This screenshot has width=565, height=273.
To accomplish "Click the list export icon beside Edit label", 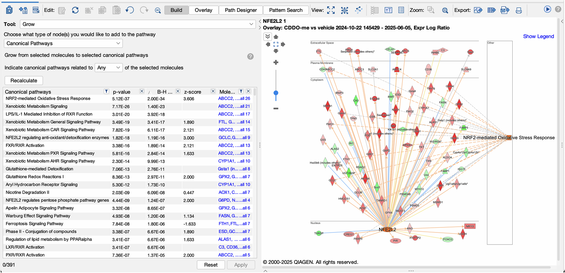I will point(36,10).
